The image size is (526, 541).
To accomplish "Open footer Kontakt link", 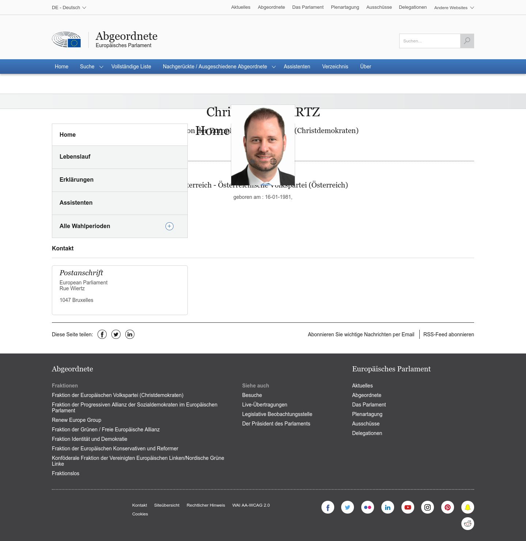I will pyautogui.click(x=140, y=505).
